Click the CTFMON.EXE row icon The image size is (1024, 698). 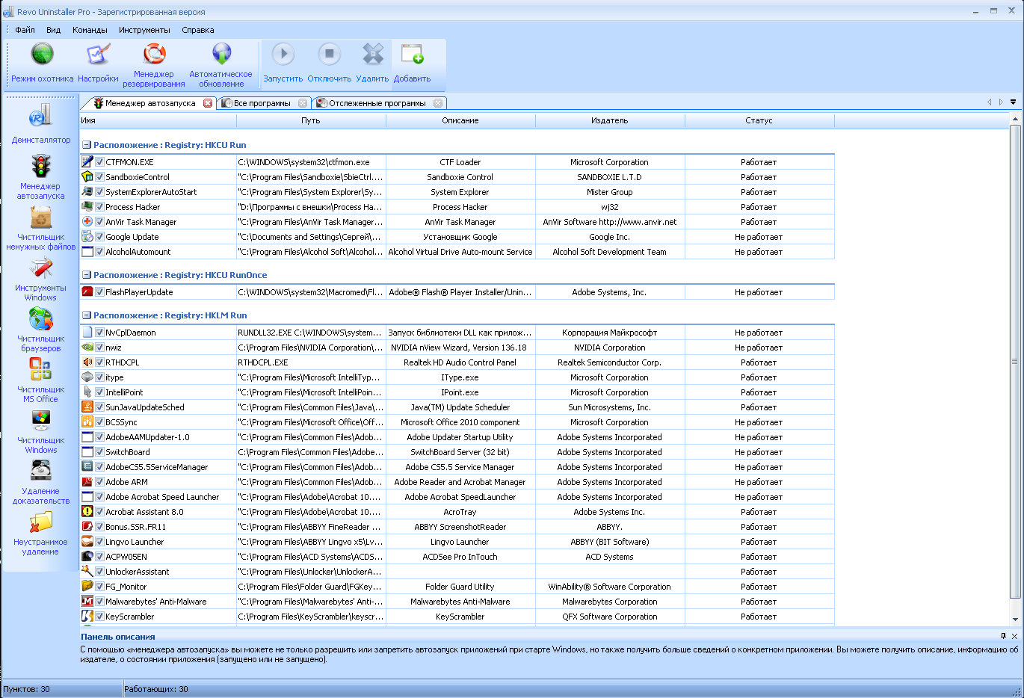(x=87, y=162)
